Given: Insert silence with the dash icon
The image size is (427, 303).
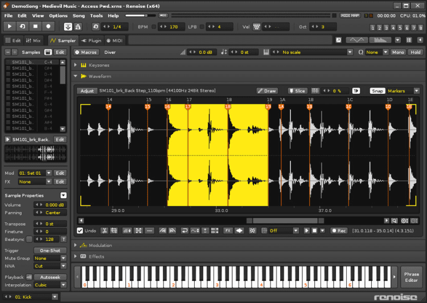Looking at the screenshot, I should click(x=149, y=231).
